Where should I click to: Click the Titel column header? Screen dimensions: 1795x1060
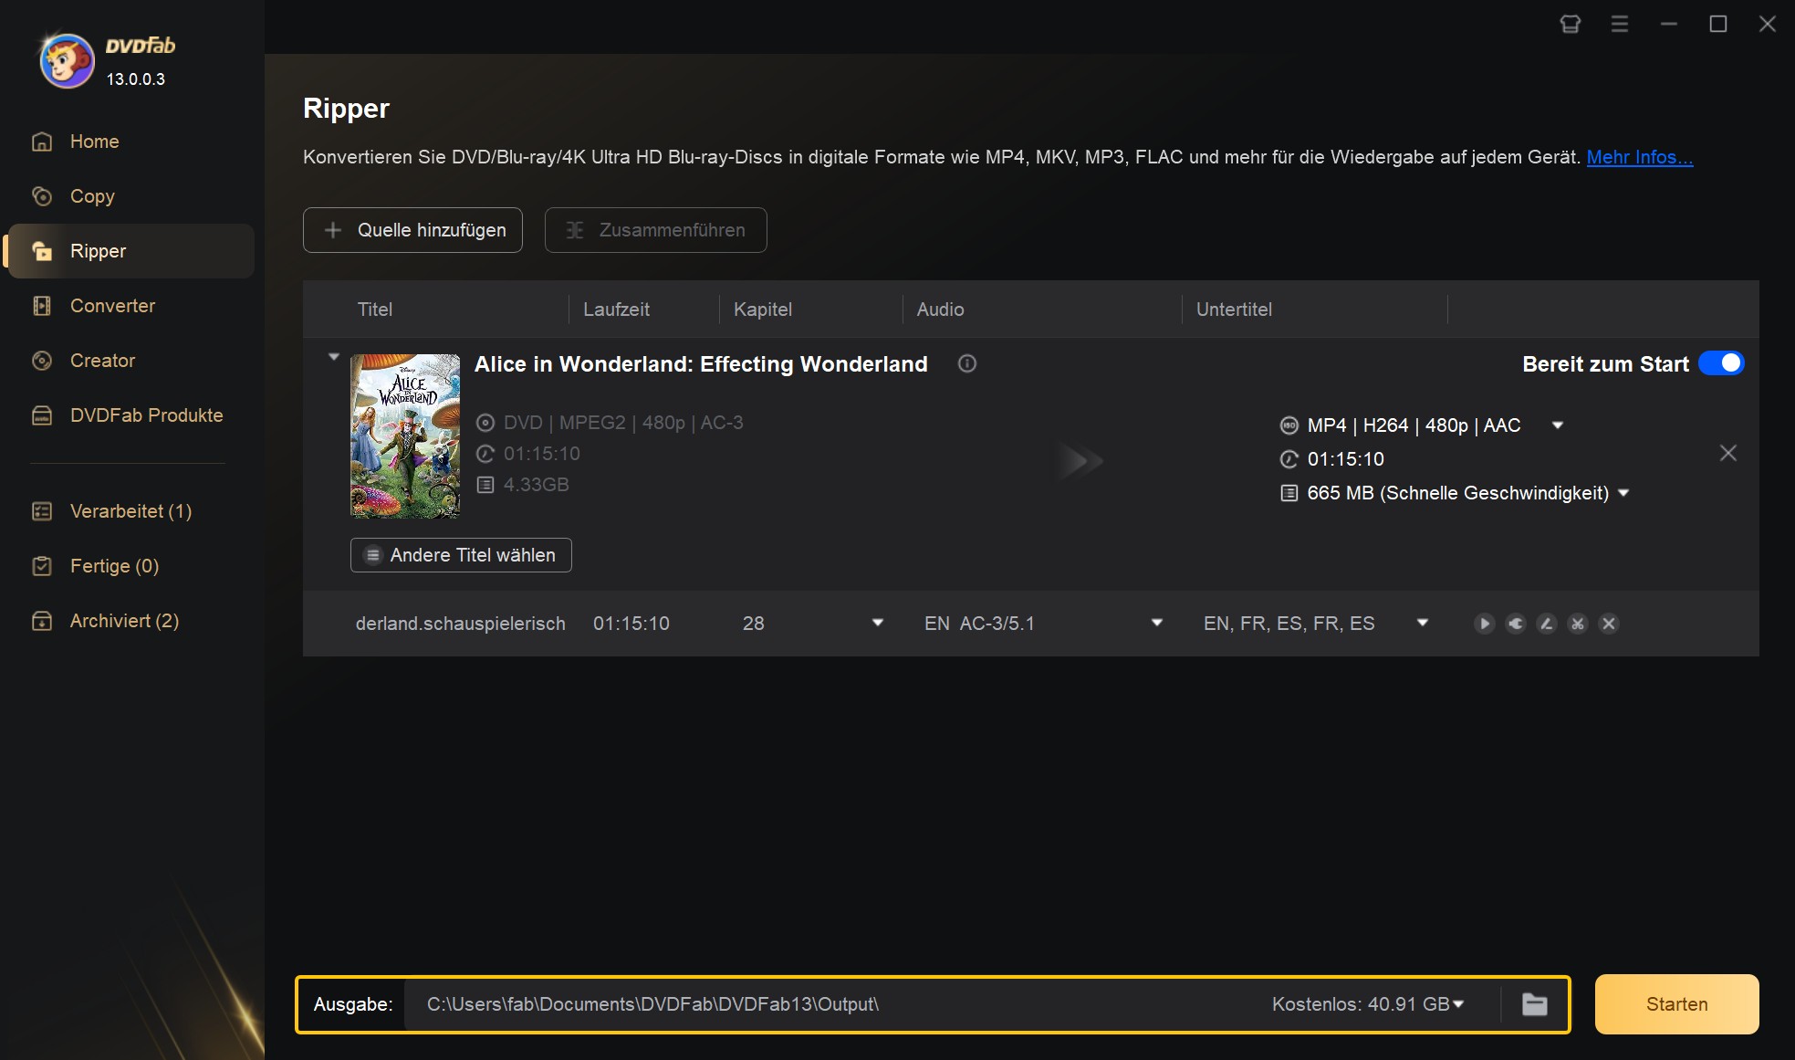(x=375, y=310)
